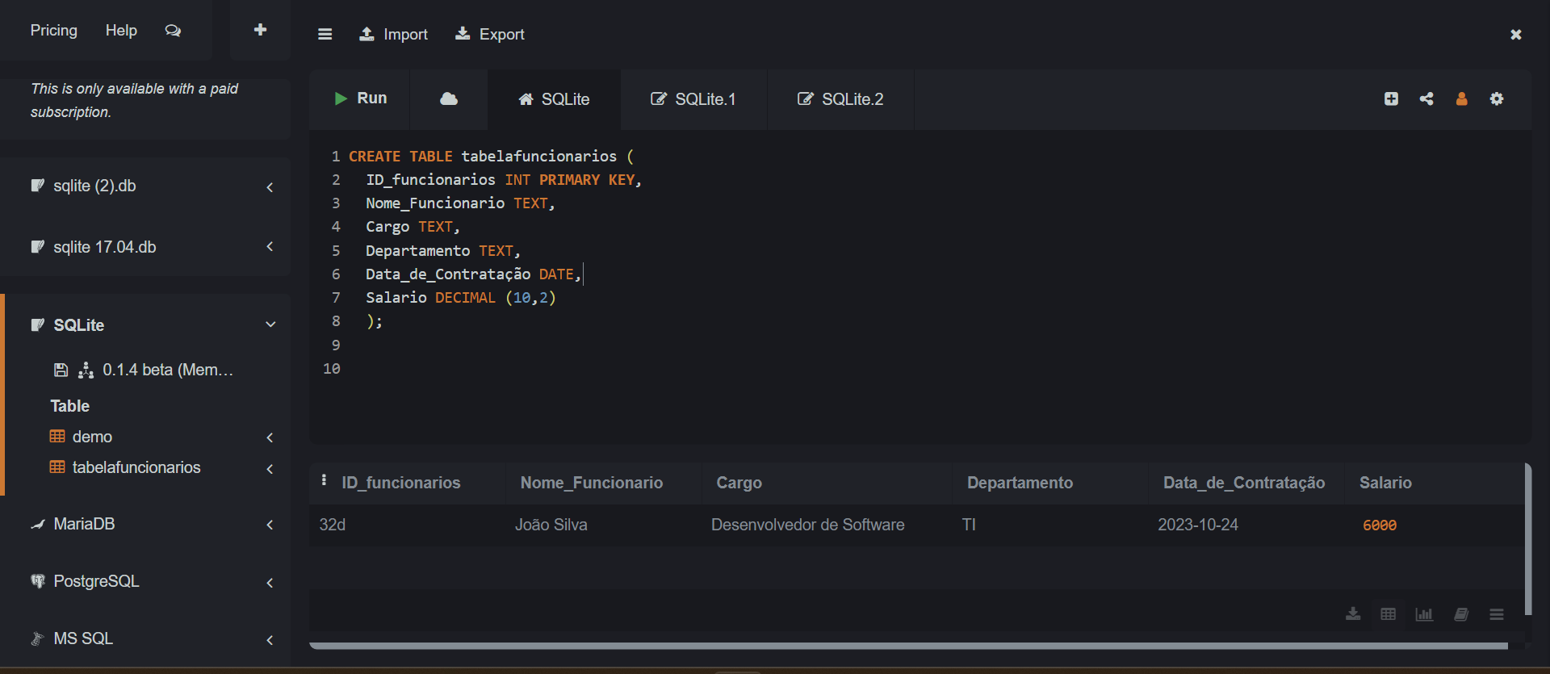Sort by ID_funcionarios column header
Screen dimensions: 1550x674
tap(400, 483)
